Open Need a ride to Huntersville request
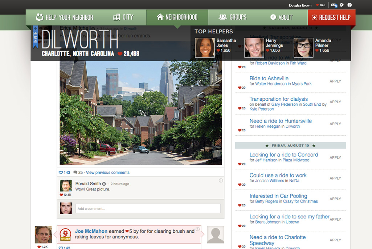Screen dimensions: 372x249 (281, 121)
